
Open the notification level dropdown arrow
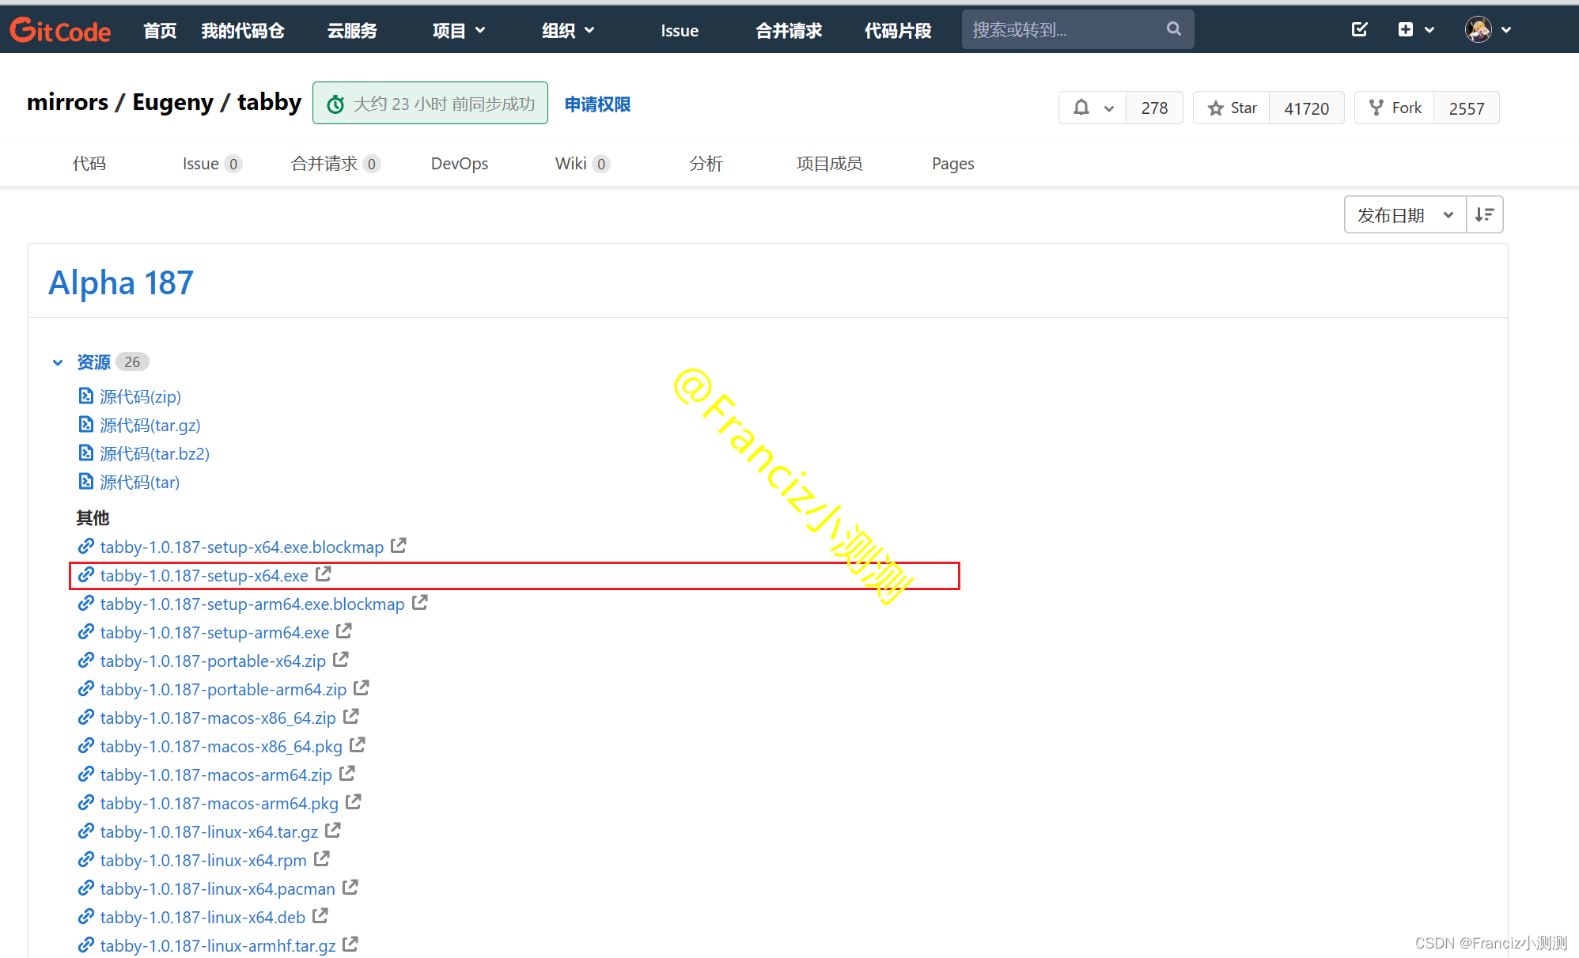pyautogui.click(x=1109, y=108)
